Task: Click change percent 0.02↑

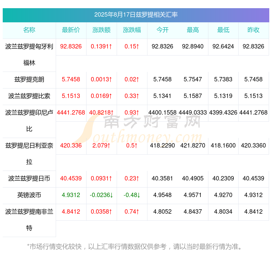Action: pos(132,79)
